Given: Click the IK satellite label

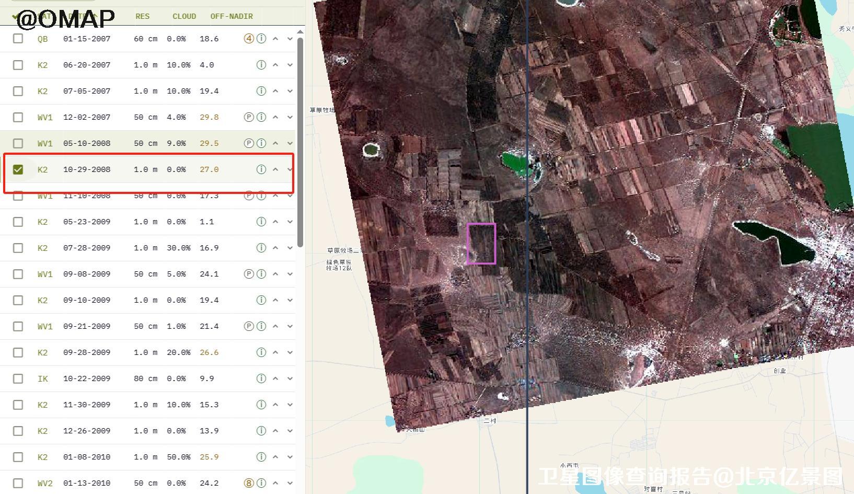Looking at the screenshot, I should pyautogui.click(x=42, y=378).
